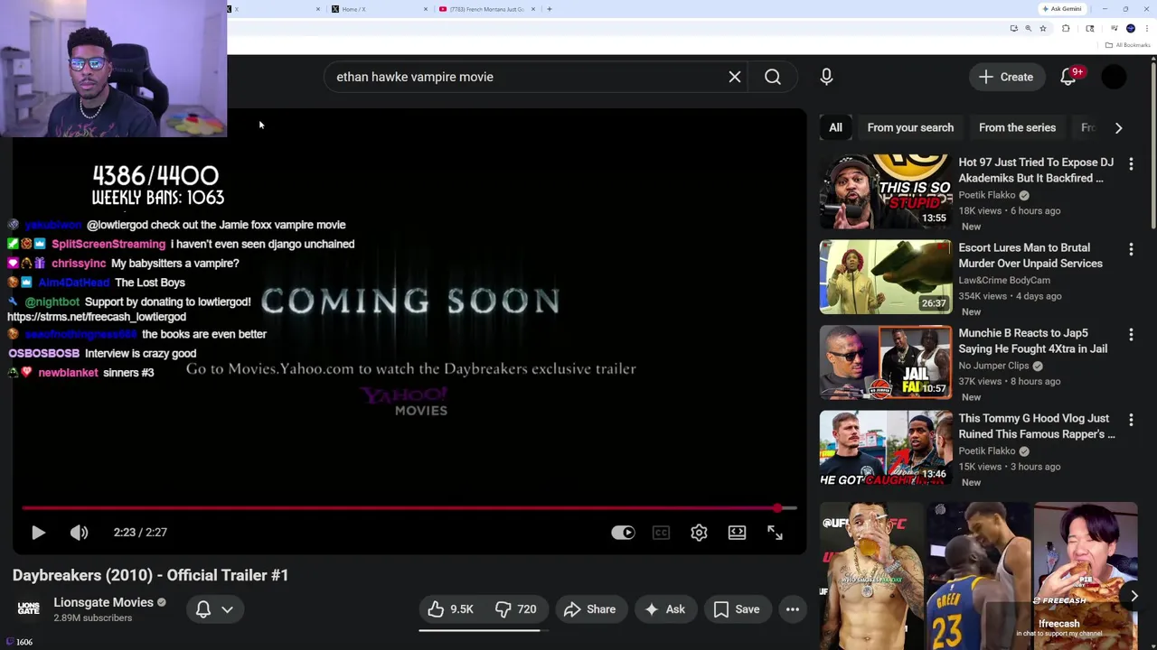Viewport: 1157px width, 650px height.
Task: Bookmark this page with the star icon
Action: tap(1043, 28)
